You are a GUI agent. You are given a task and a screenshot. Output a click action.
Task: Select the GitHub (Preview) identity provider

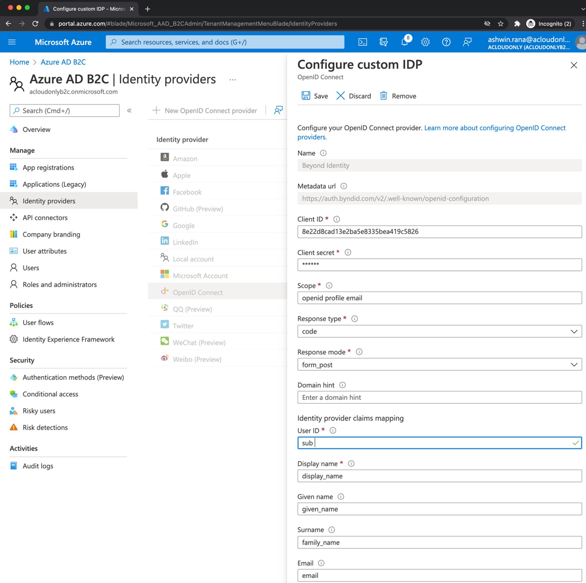click(x=198, y=209)
